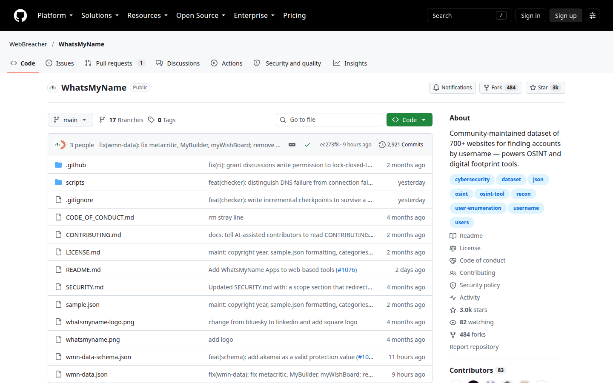Image resolution: width=613 pixels, height=383 pixels.
Task: View the green check status icon
Action: 307,145
